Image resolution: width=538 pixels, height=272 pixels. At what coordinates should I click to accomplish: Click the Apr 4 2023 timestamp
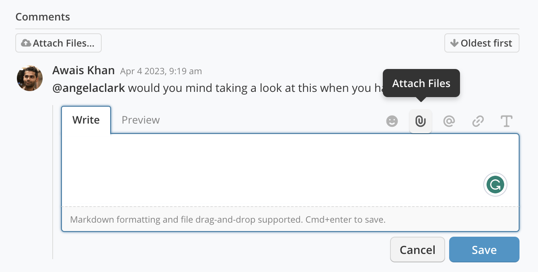click(x=161, y=71)
